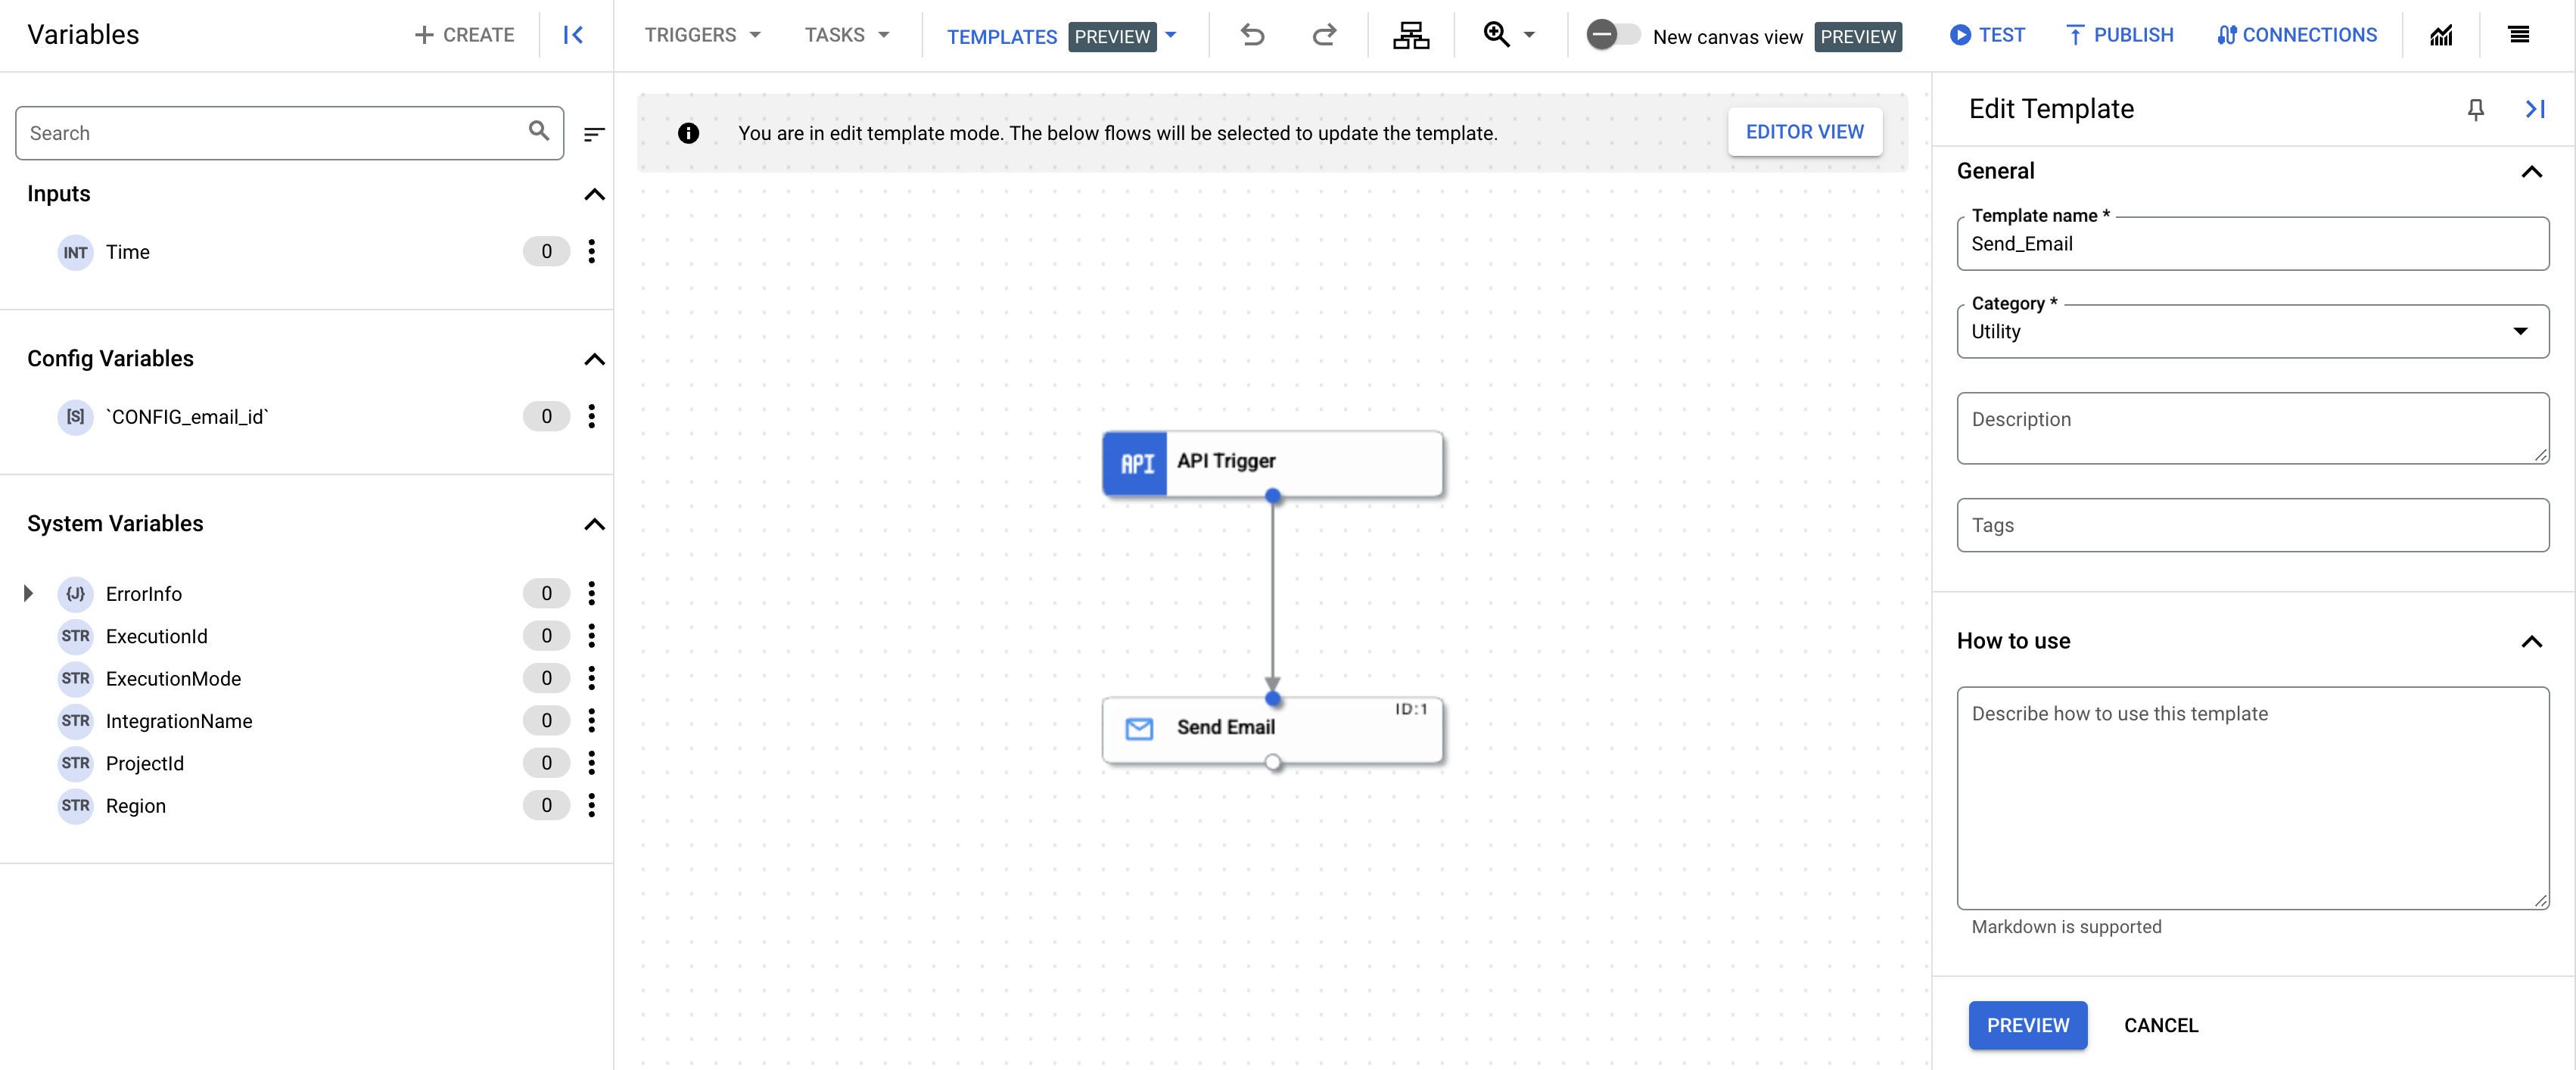Click the analytics/chart icon top right
This screenshot has width=2576, height=1070.
[2440, 35]
